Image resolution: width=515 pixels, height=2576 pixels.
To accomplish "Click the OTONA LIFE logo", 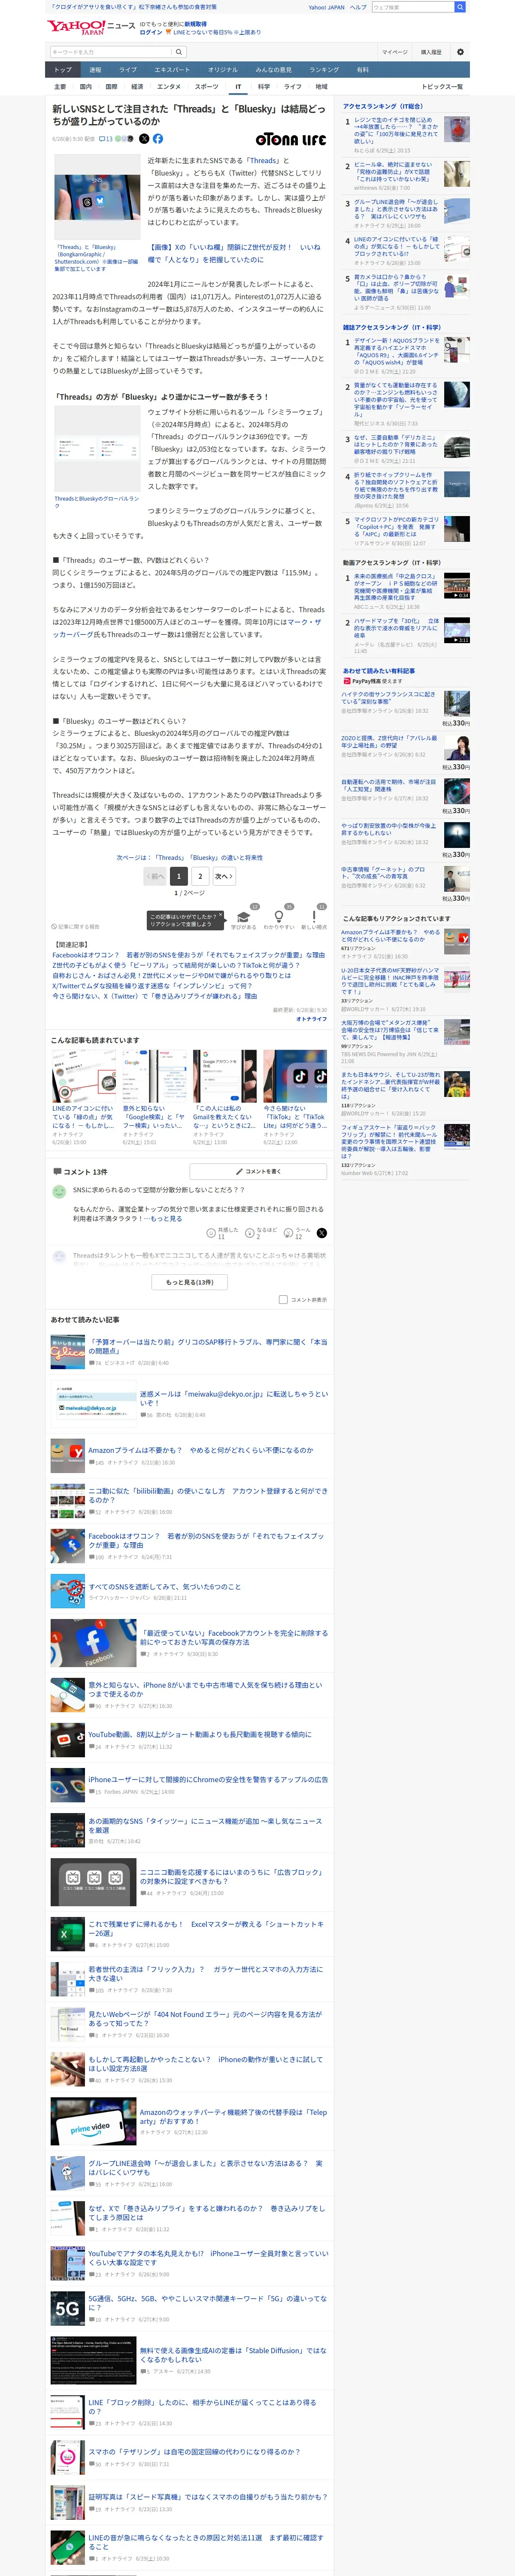I will 290,139.
